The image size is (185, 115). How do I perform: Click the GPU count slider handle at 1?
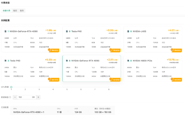[x=11, y=87]
